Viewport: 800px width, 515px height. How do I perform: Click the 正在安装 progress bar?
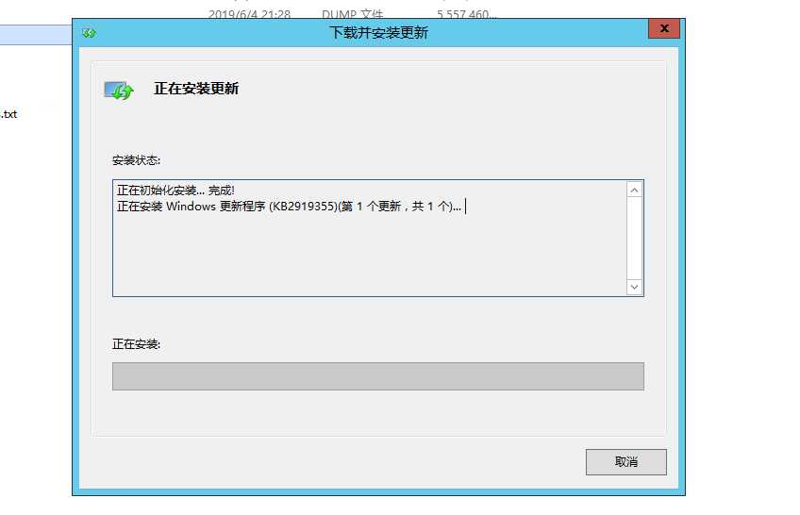pos(378,376)
